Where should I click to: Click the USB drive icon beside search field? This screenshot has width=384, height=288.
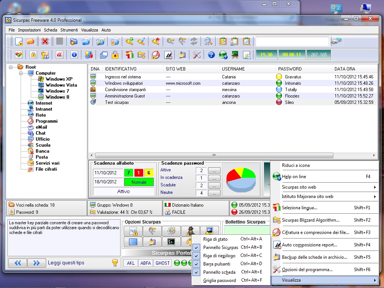click(x=336, y=41)
